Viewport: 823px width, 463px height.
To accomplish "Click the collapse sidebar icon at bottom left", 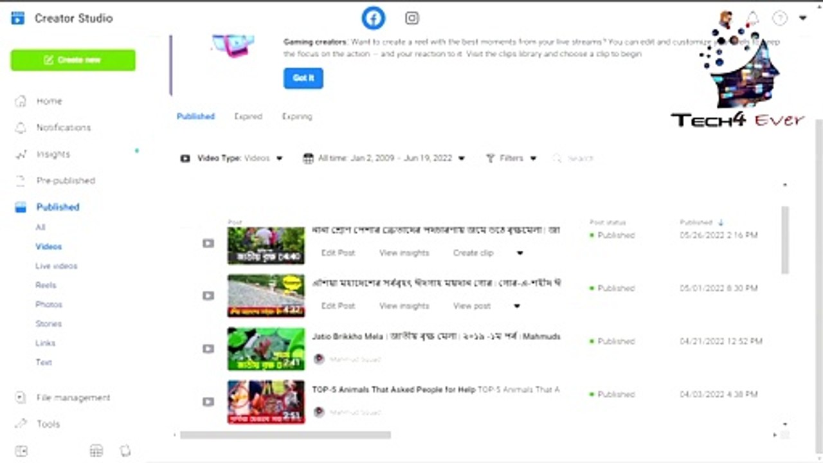I will [x=21, y=451].
